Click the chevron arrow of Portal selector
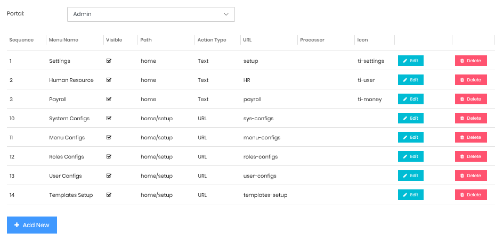The height and width of the screenshot is (241, 503). (x=226, y=14)
